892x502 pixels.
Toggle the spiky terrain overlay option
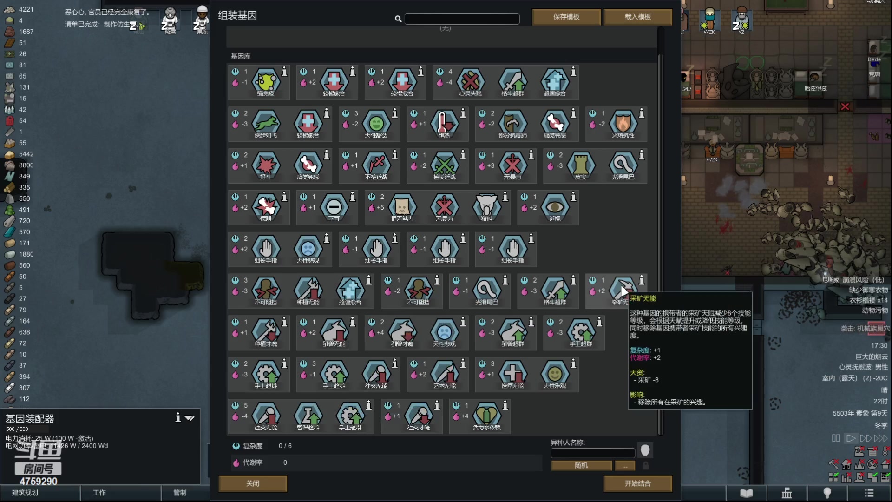point(859,464)
